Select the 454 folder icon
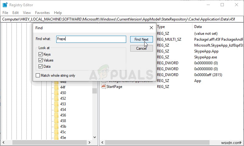The width and height of the screenshot is (244, 146). (x=56, y=110)
